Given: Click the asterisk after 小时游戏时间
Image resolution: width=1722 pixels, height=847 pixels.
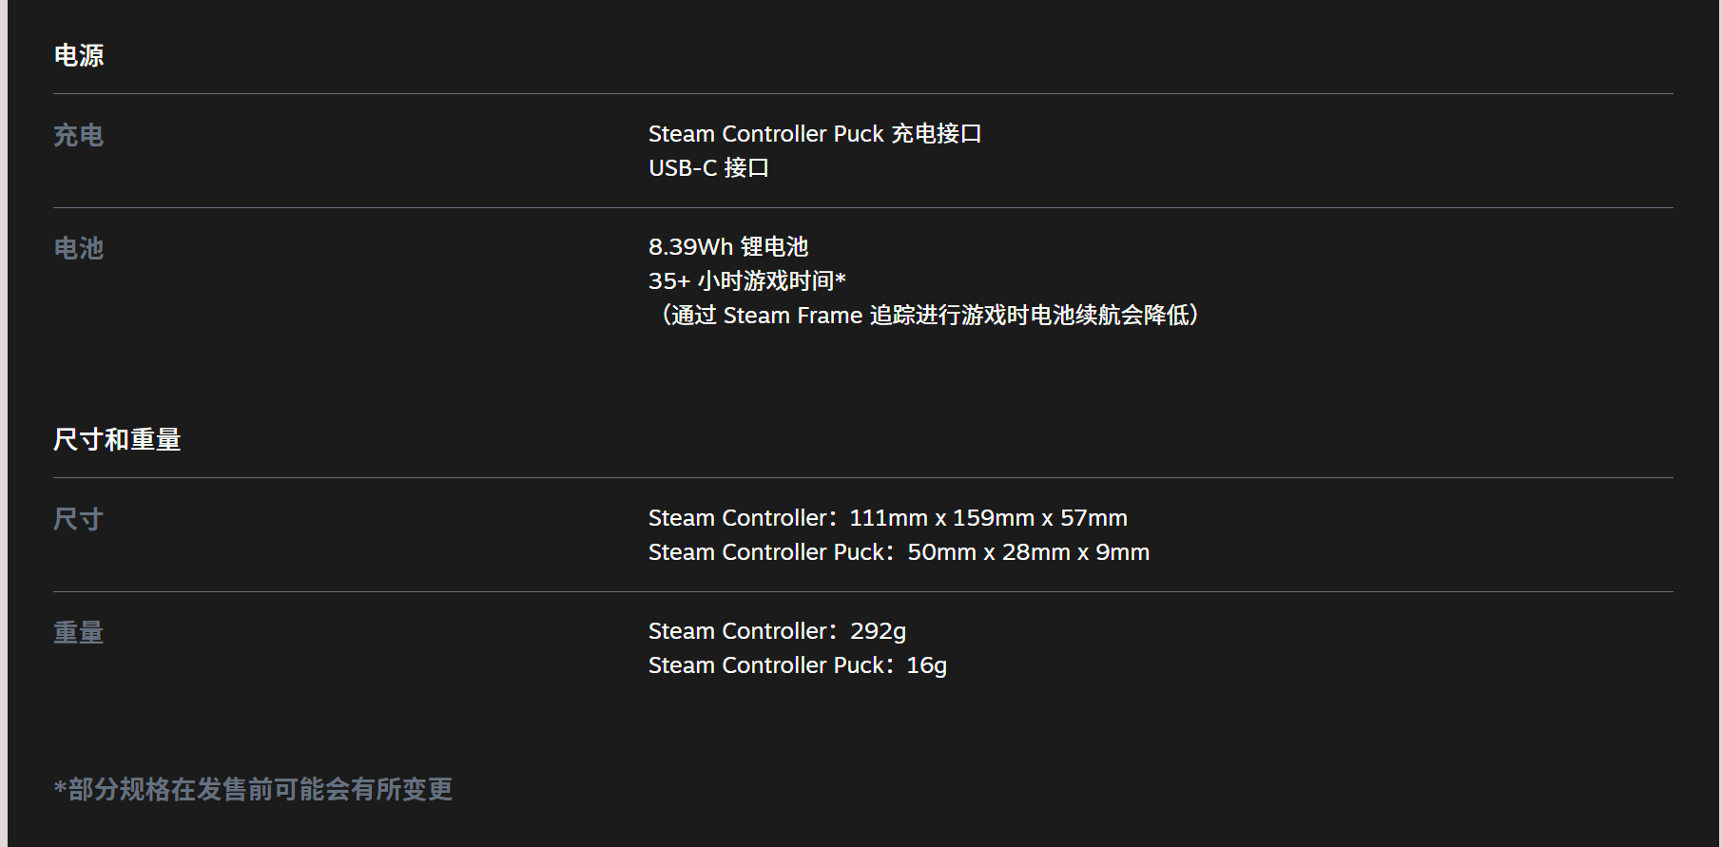Looking at the screenshot, I should (841, 279).
